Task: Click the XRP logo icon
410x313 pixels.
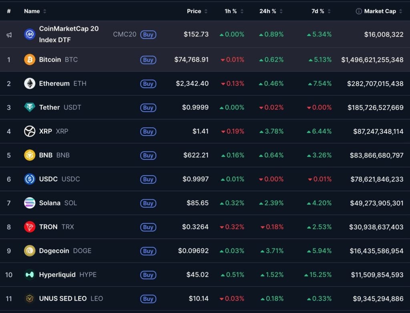Action: (x=30, y=131)
